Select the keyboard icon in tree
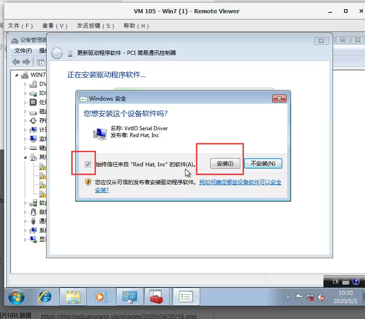The image size is (365, 319). pyautogui.click(x=33, y=148)
